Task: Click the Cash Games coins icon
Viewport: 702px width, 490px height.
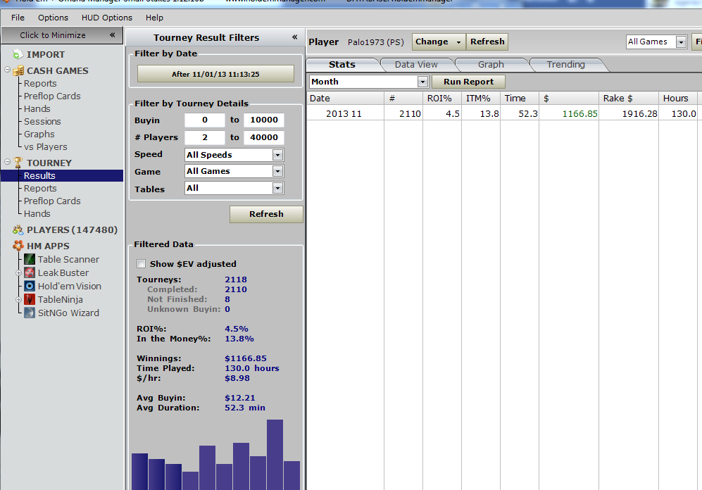Action: pyautogui.click(x=18, y=70)
